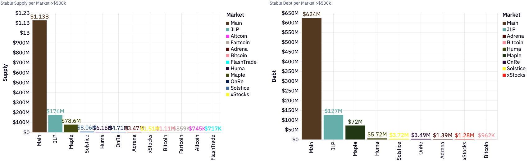
Task: Click the JLP bar labeled $127M
Action: click(333, 127)
